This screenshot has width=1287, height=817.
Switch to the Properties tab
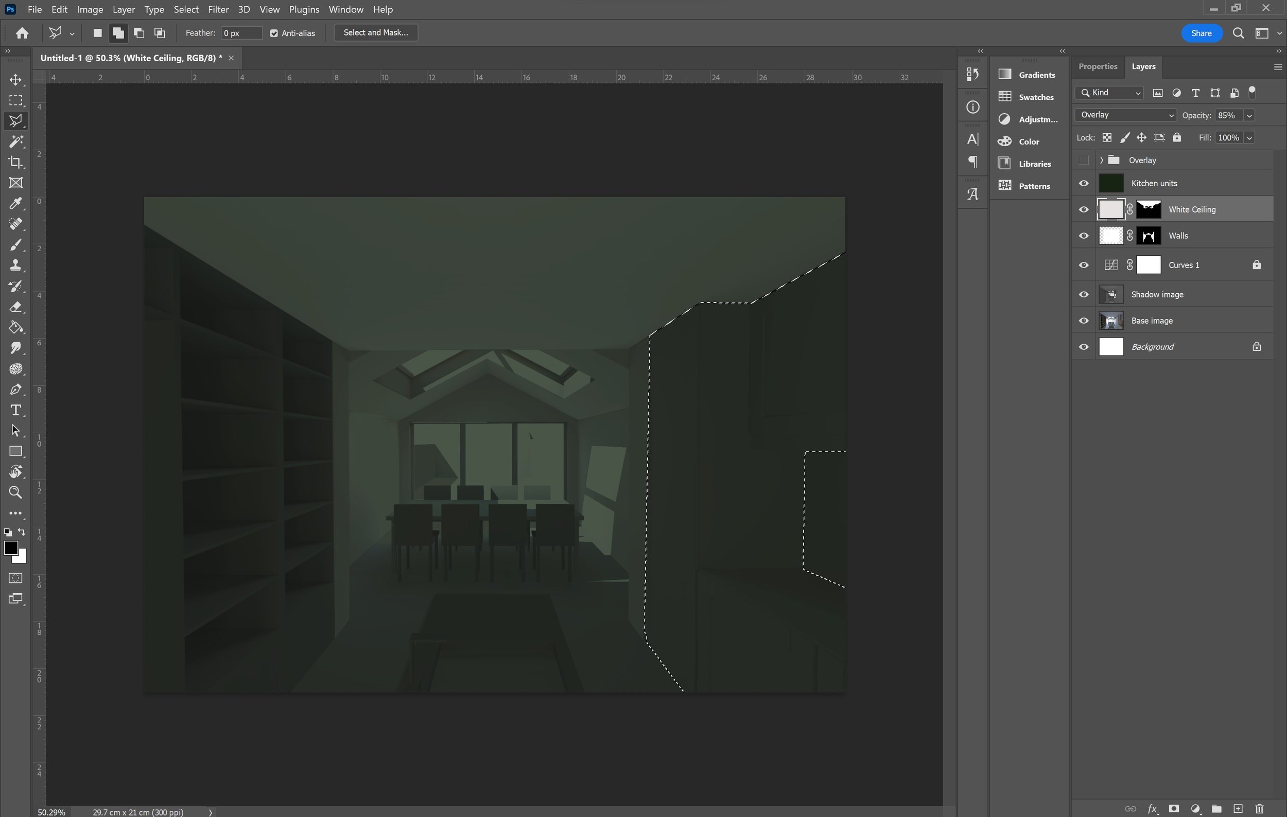pos(1098,66)
